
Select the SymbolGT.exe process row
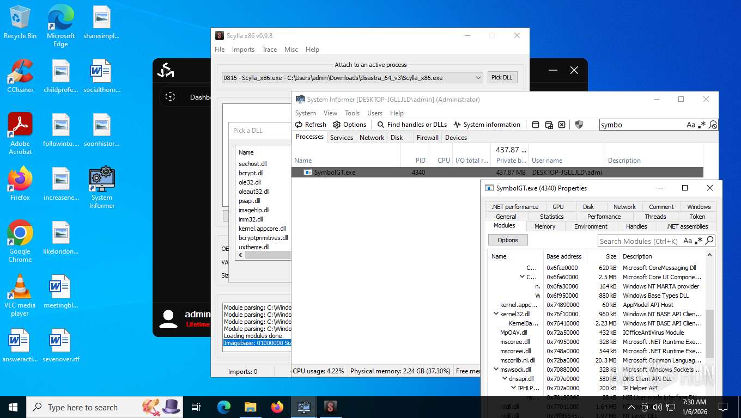point(497,173)
